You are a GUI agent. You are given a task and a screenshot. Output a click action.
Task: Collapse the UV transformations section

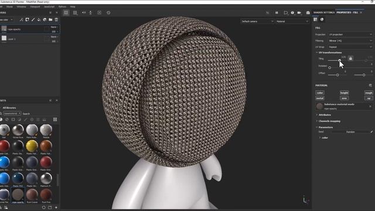click(x=317, y=52)
